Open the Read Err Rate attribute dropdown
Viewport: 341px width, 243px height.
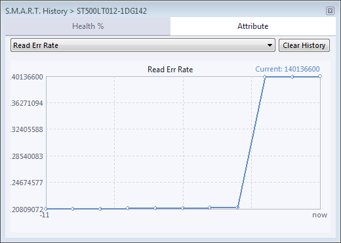[x=143, y=45]
